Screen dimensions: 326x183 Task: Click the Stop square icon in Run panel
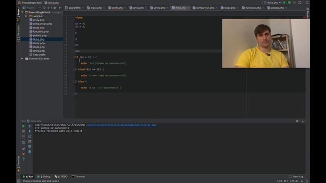tap(23, 131)
